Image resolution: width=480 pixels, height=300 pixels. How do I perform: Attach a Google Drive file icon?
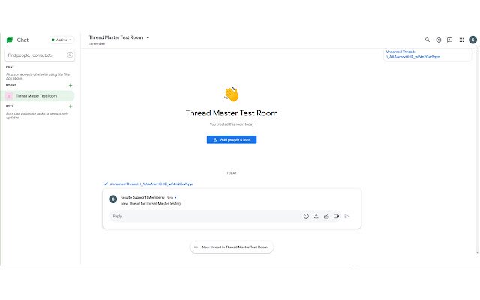click(x=326, y=216)
